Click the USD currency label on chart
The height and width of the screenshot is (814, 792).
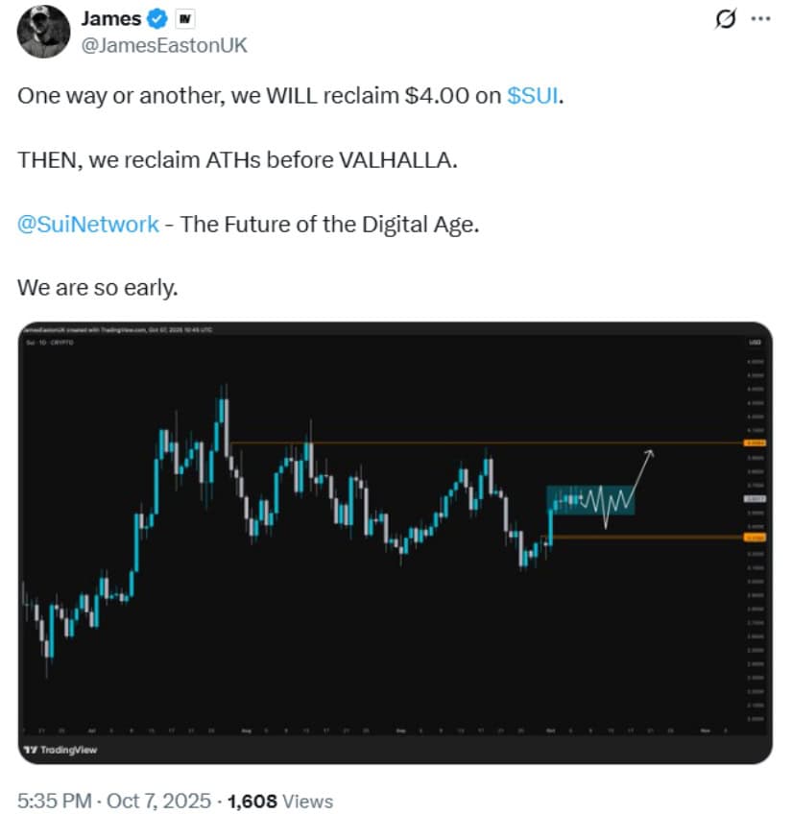coord(755,341)
